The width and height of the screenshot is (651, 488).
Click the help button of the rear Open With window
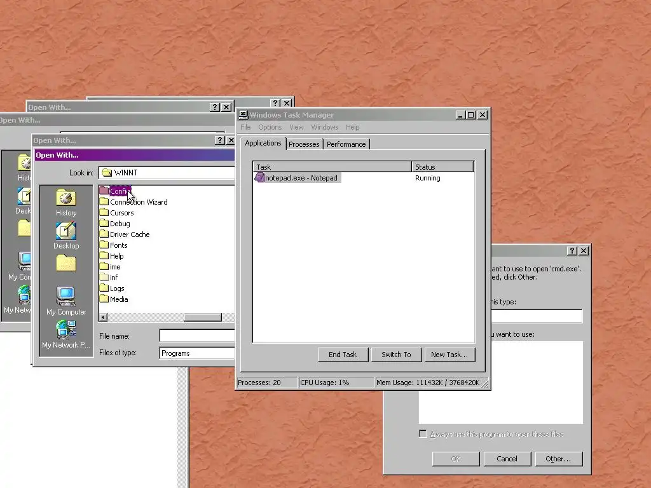pos(275,102)
